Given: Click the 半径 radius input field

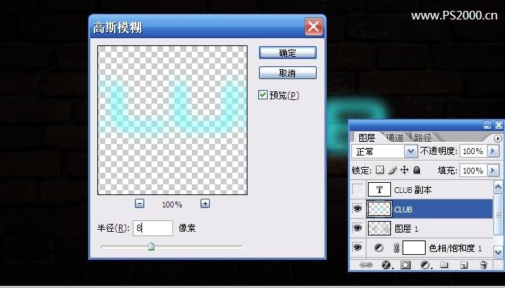Looking at the screenshot, I should click(x=153, y=228).
